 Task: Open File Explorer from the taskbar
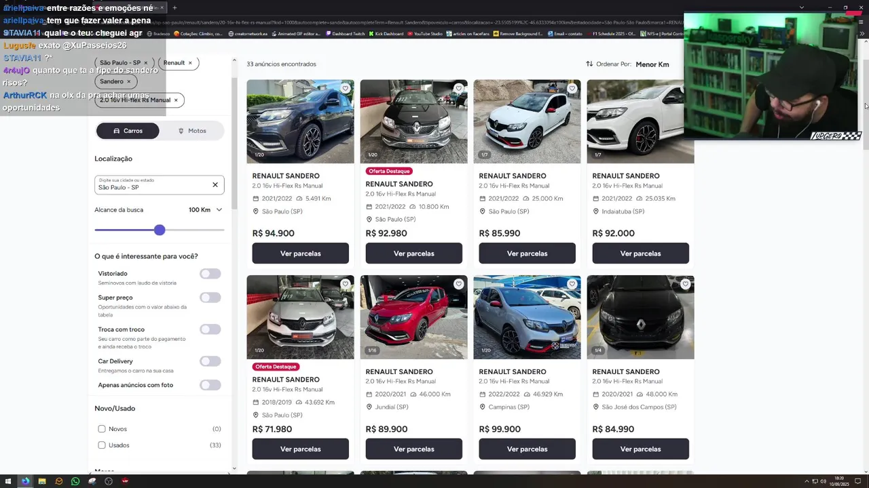pos(41,481)
